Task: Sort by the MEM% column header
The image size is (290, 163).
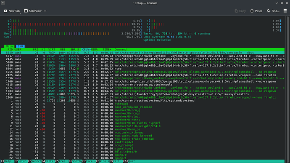Action: click(94, 50)
